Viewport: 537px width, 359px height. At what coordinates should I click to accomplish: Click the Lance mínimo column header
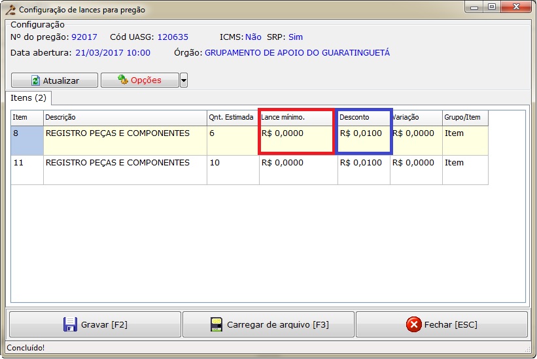coord(298,117)
